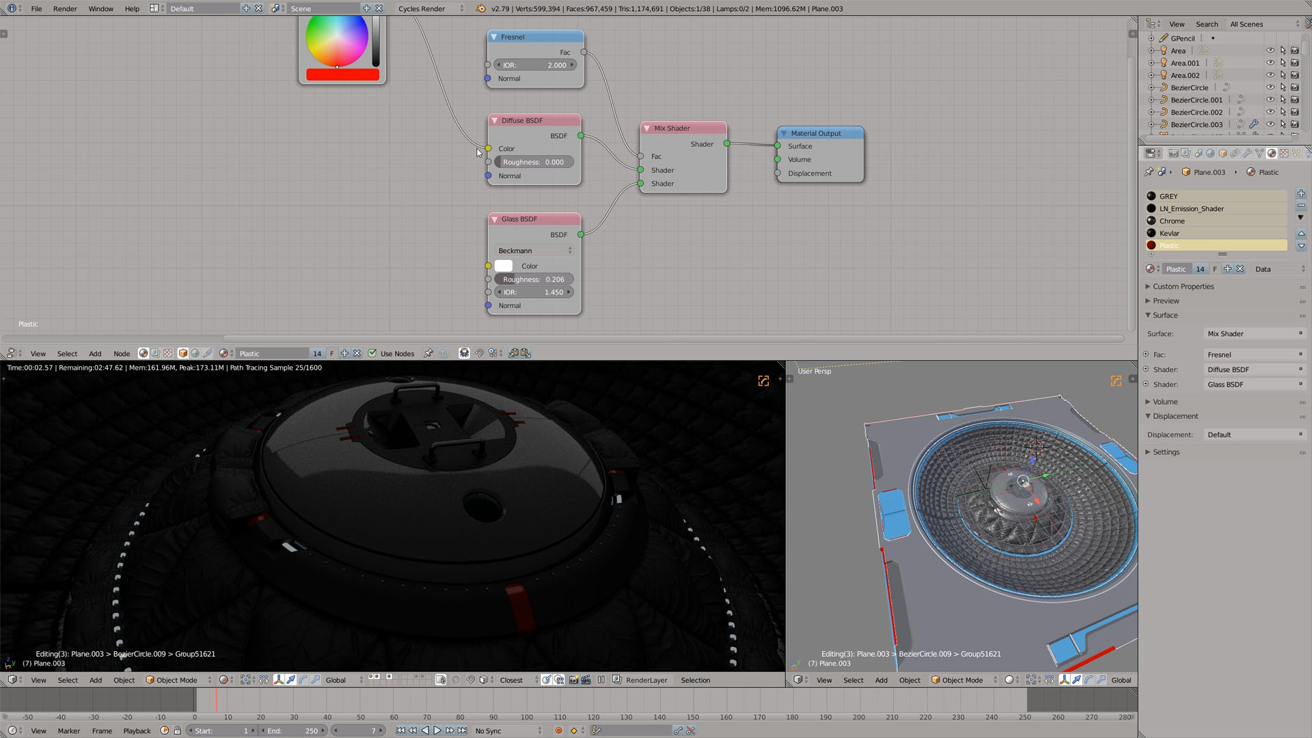Jump to last frame in timeline

pos(462,730)
